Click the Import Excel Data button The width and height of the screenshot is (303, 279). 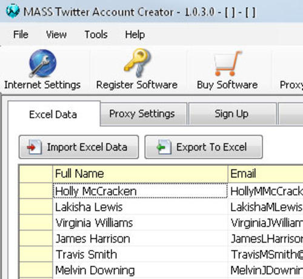79,147
